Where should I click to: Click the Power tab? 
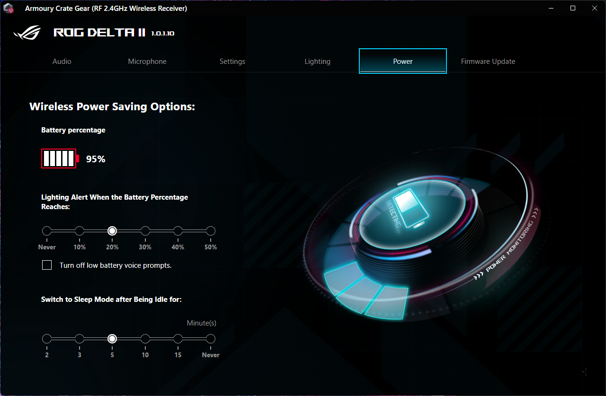click(x=403, y=62)
